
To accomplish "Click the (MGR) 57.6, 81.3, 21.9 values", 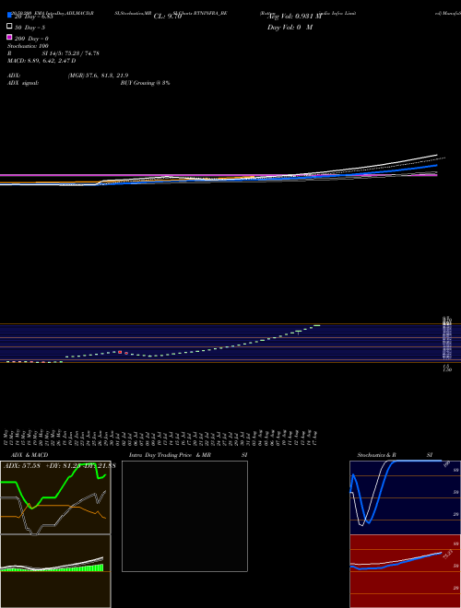I will pos(98,76).
